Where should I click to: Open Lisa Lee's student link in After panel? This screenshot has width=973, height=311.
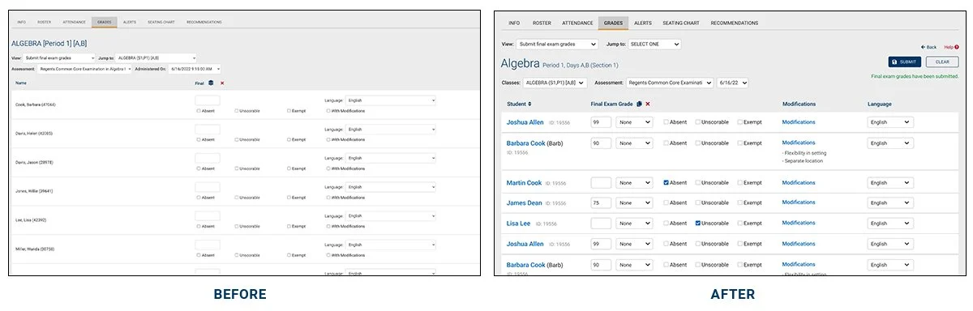click(x=519, y=224)
